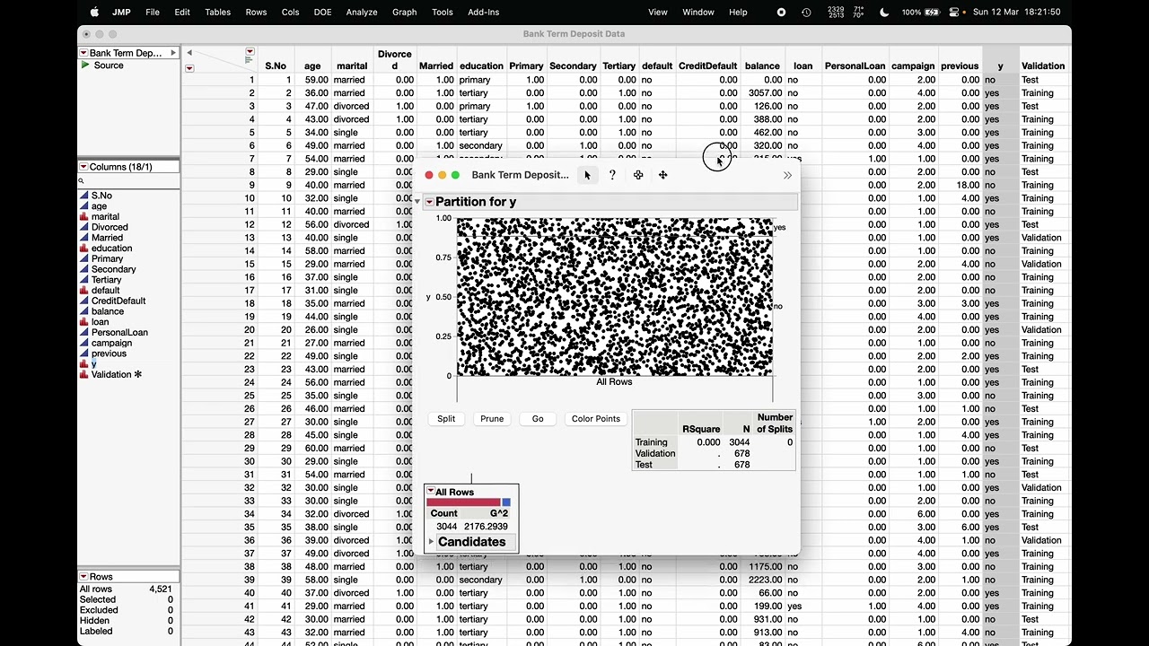Toggle Do Not Disturb moon icon
1149x646 pixels.
(x=884, y=13)
